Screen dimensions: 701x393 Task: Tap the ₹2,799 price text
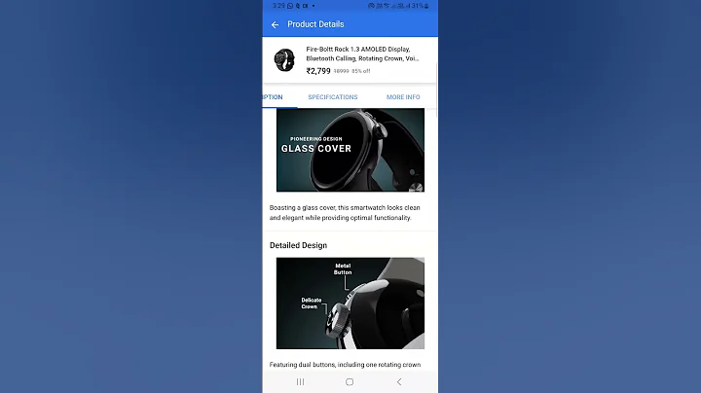point(318,71)
